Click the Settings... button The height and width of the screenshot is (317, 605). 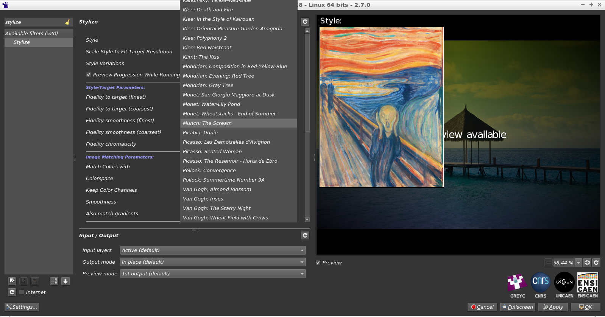tap(22, 307)
